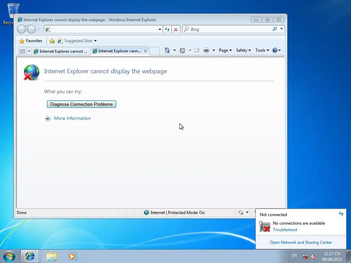Image resolution: width=351 pixels, height=263 pixels.
Task: Click the Internet | Protected Mode: On text
Action: pyautogui.click(x=178, y=212)
